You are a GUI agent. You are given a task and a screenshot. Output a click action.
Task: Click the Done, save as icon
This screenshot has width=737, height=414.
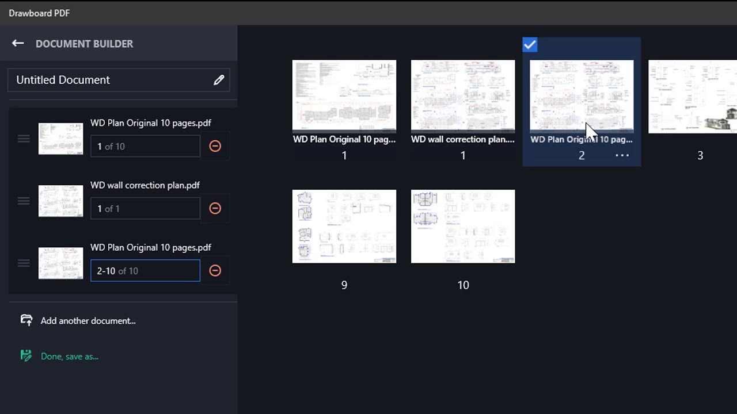coord(26,356)
